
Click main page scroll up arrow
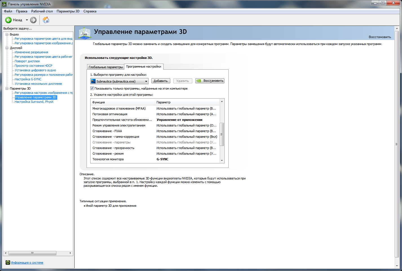(x=397, y=28)
